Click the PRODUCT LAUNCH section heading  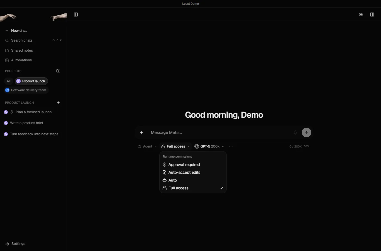[19, 103]
